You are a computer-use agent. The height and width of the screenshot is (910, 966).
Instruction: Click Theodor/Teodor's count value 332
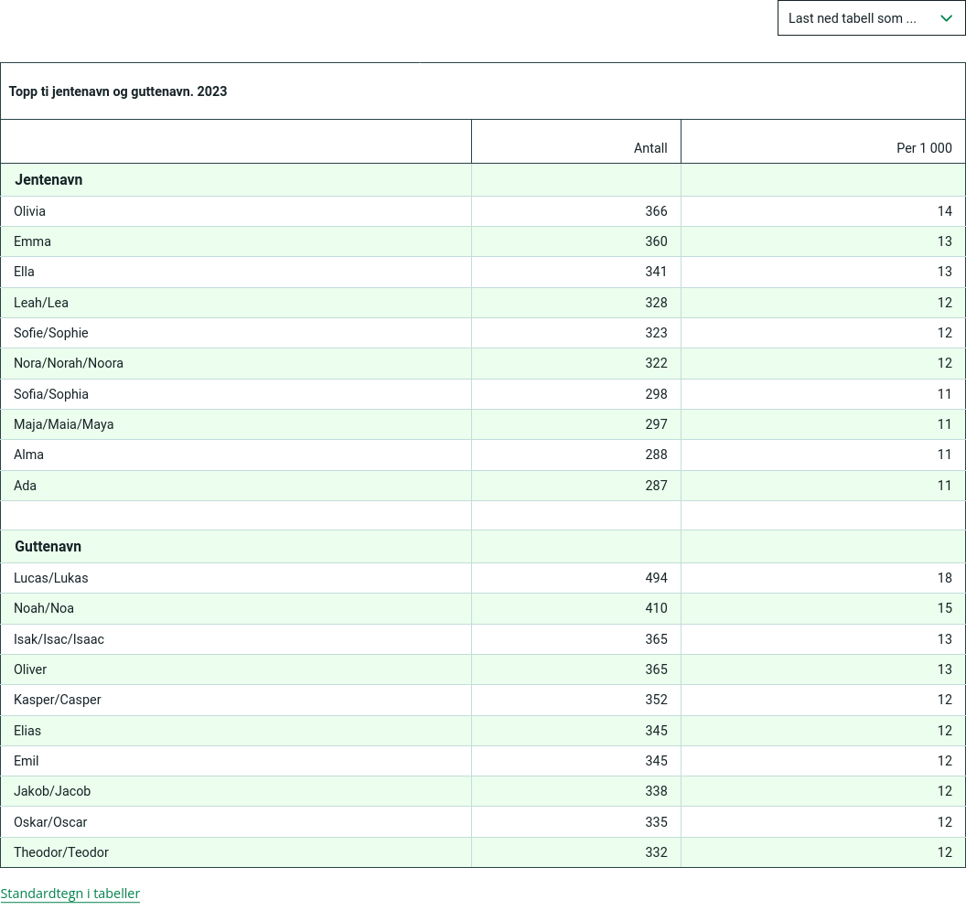[656, 852]
